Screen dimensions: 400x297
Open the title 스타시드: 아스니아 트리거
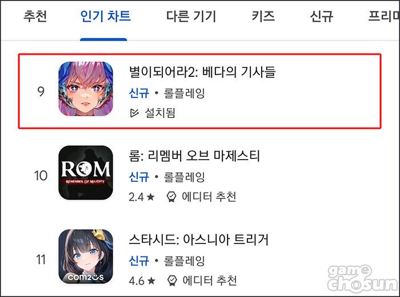pos(199,239)
